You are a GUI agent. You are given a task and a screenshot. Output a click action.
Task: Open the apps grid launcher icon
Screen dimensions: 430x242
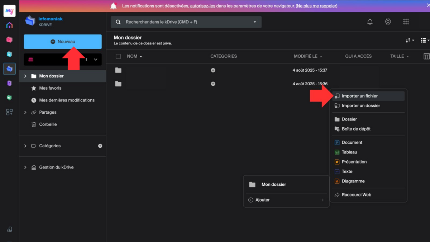(x=406, y=22)
